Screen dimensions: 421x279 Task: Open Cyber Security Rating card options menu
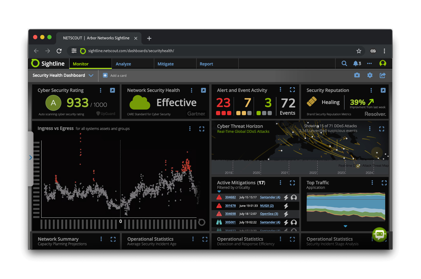(x=101, y=90)
